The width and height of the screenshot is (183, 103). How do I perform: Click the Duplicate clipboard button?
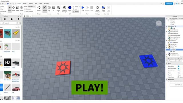pos(3,11)
